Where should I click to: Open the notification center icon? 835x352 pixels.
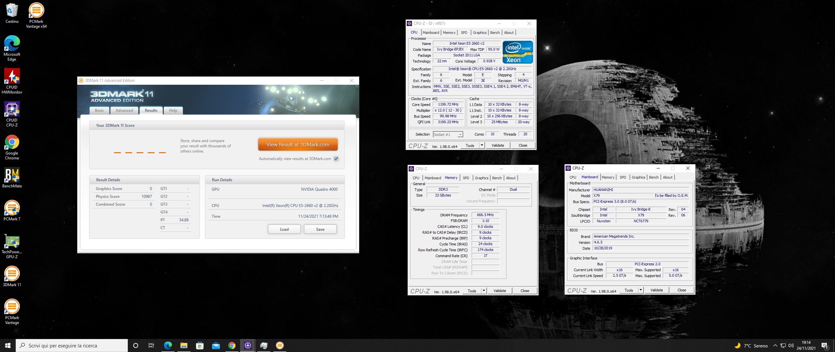tap(825, 345)
